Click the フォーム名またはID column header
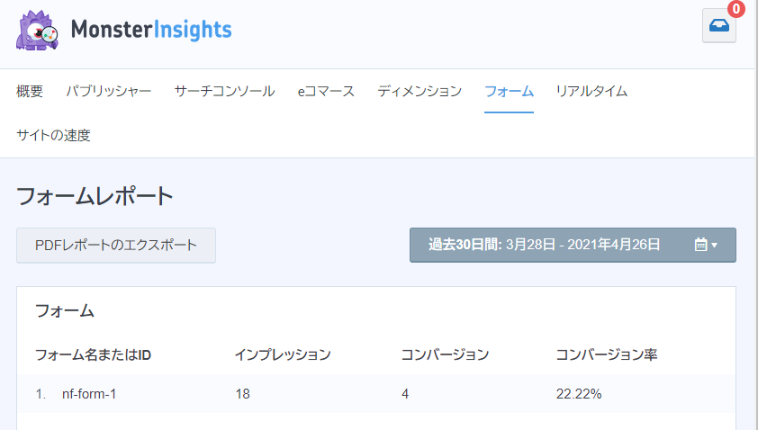 [92, 354]
